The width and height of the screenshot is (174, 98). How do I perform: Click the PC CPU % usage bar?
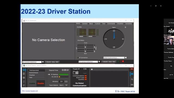pos(64,77)
